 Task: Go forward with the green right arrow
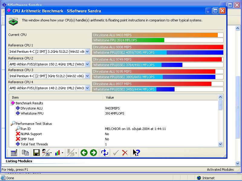tap(93, 153)
